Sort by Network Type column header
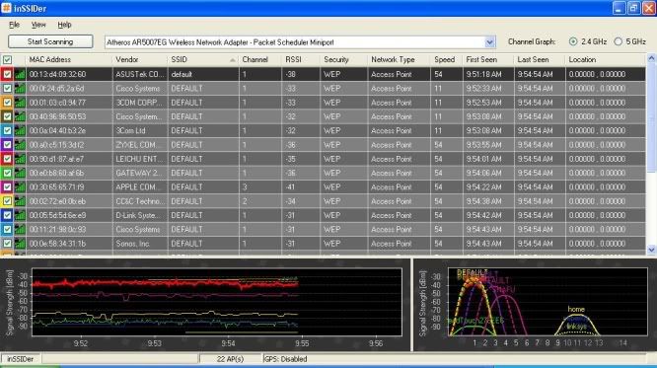This screenshot has height=368, width=657. coord(399,60)
